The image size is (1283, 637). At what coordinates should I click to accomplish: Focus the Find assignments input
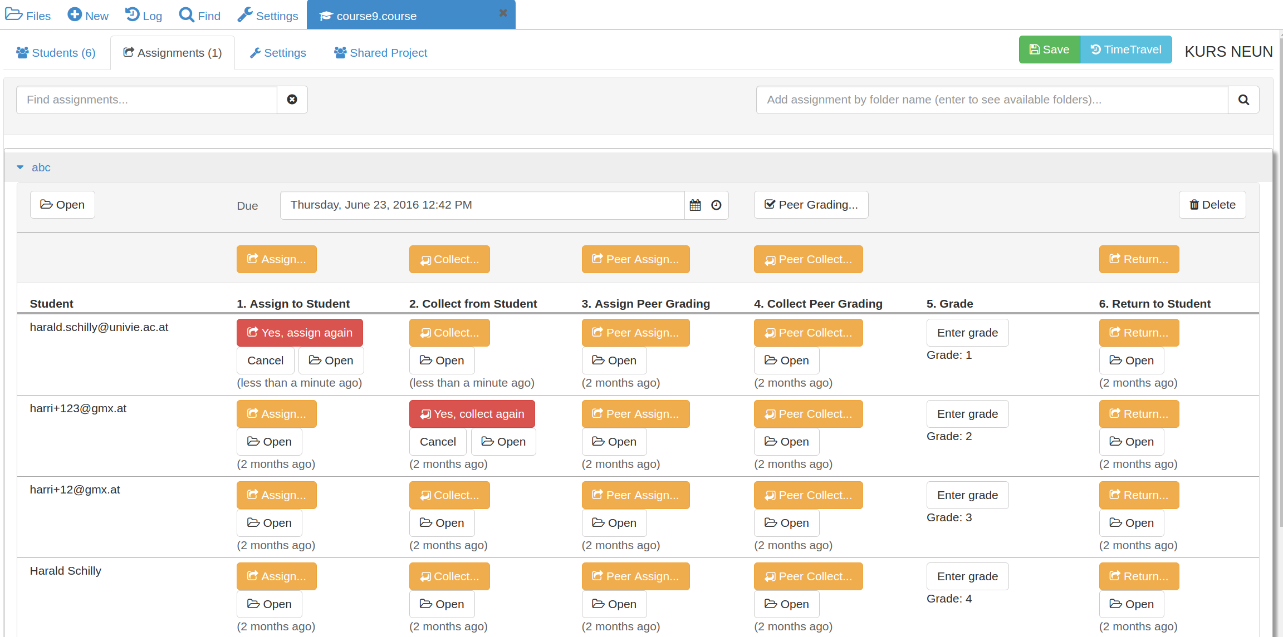coord(146,100)
